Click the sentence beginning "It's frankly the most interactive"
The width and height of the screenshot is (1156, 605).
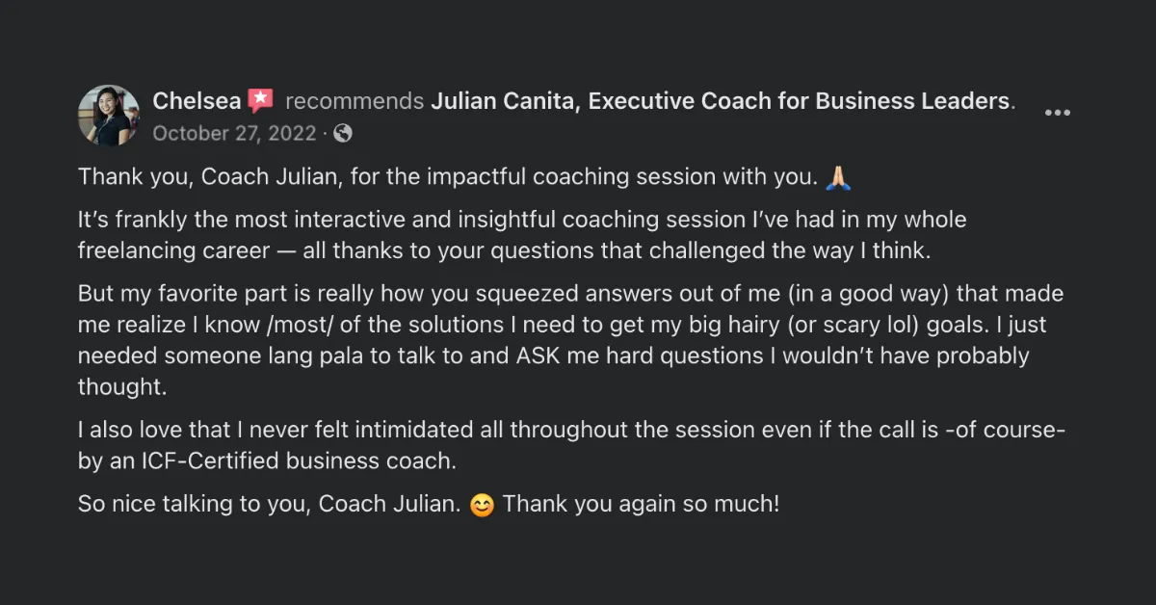tap(522, 235)
